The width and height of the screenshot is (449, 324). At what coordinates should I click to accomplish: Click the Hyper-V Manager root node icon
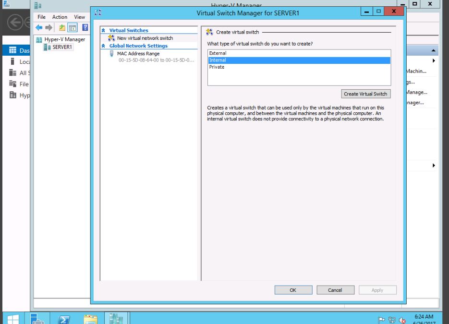[x=39, y=39]
